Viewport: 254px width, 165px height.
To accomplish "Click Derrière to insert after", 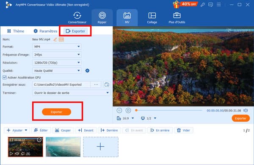I will click(109, 130).
